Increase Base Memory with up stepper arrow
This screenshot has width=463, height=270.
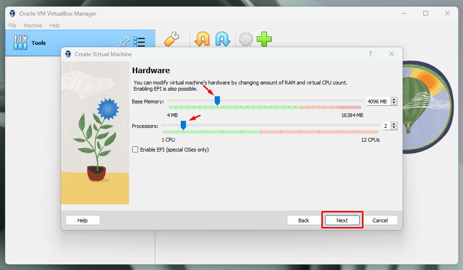click(x=394, y=100)
